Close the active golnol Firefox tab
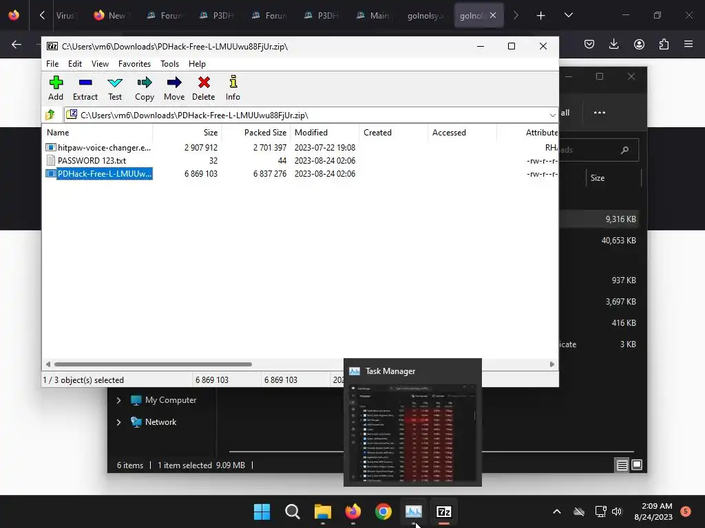 coord(493,15)
